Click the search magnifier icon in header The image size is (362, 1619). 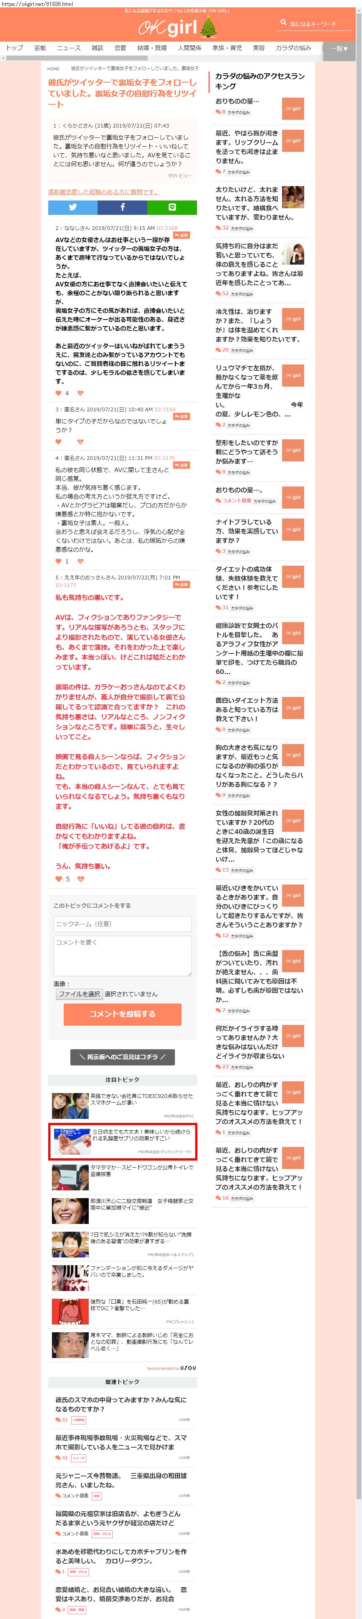284,23
